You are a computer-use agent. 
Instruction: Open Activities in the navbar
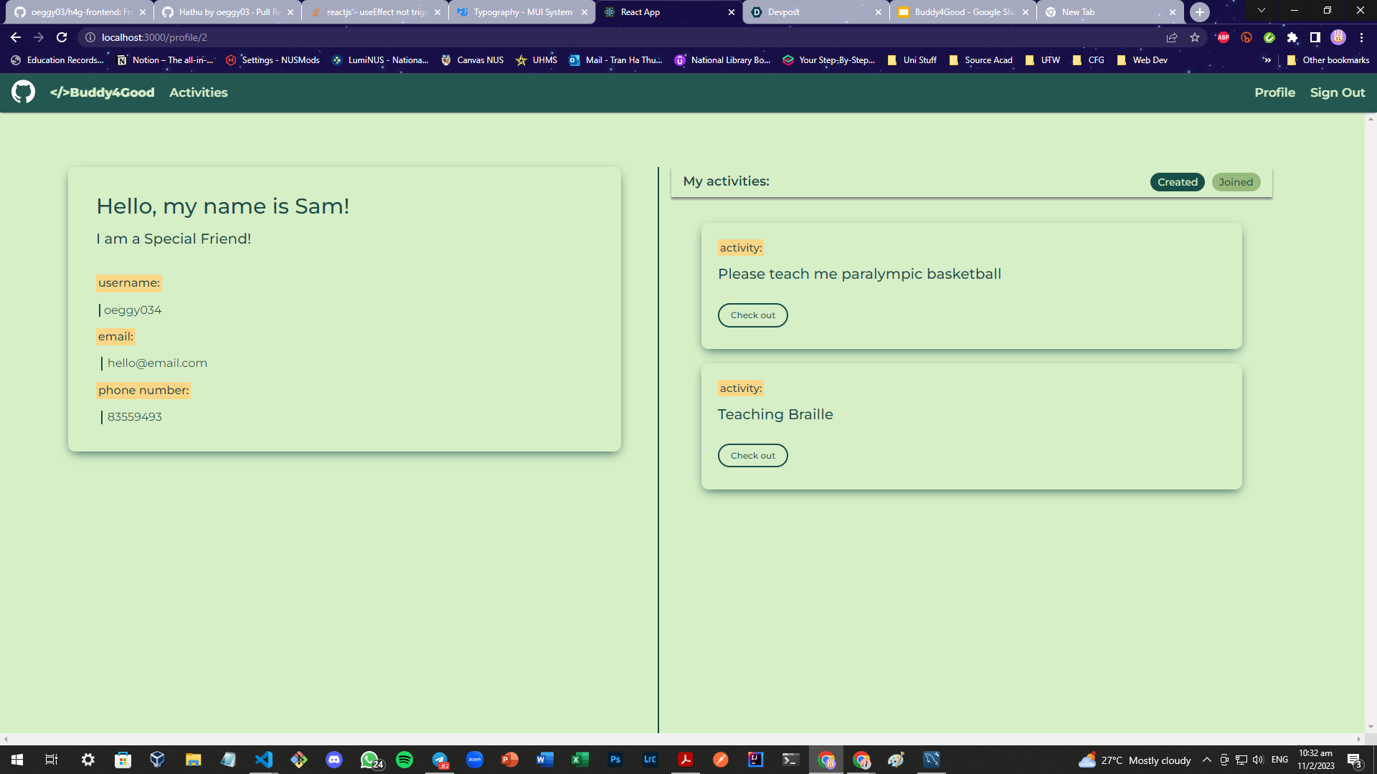pos(198,92)
